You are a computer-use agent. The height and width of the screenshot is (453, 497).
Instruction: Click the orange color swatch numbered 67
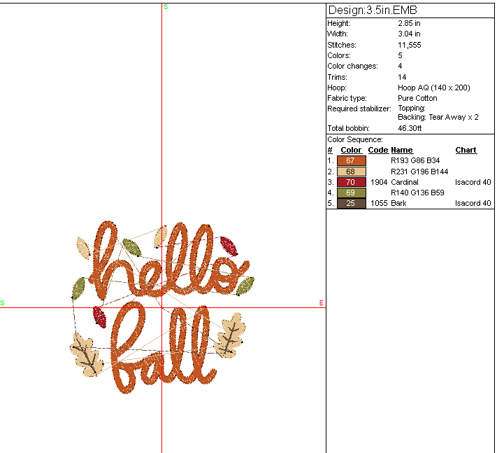click(x=351, y=160)
